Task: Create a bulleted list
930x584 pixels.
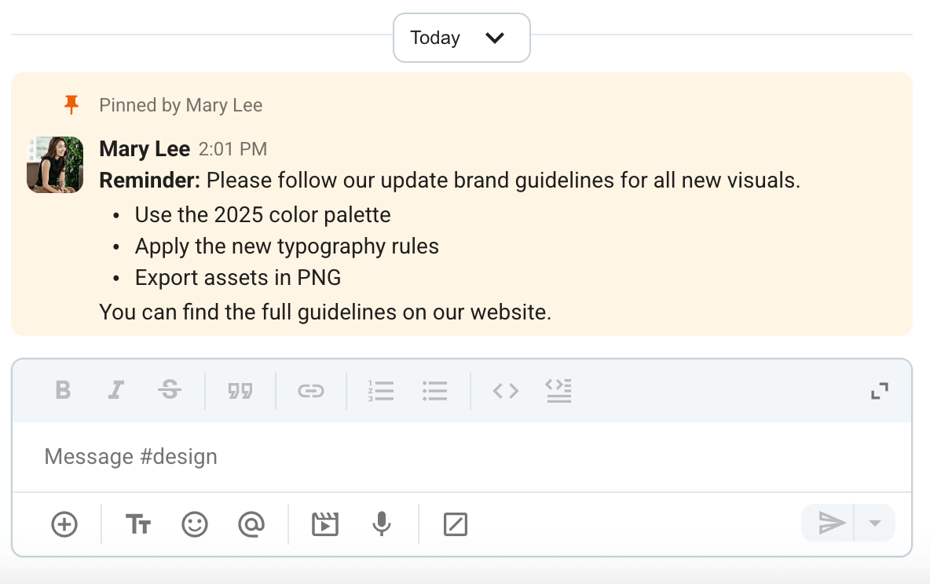Action: tap(434, 390)
